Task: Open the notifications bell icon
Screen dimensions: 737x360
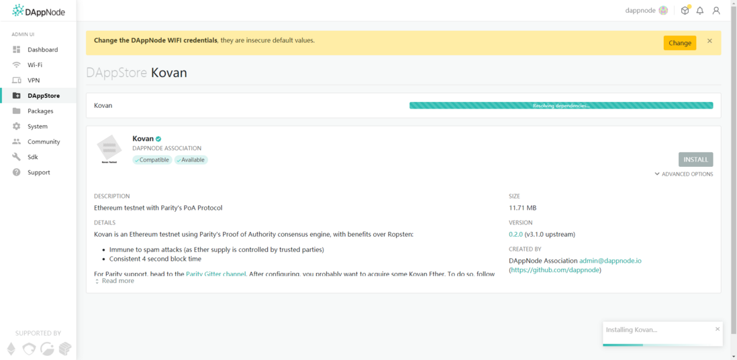Action: pyautogui.click(x=700, y=10)
